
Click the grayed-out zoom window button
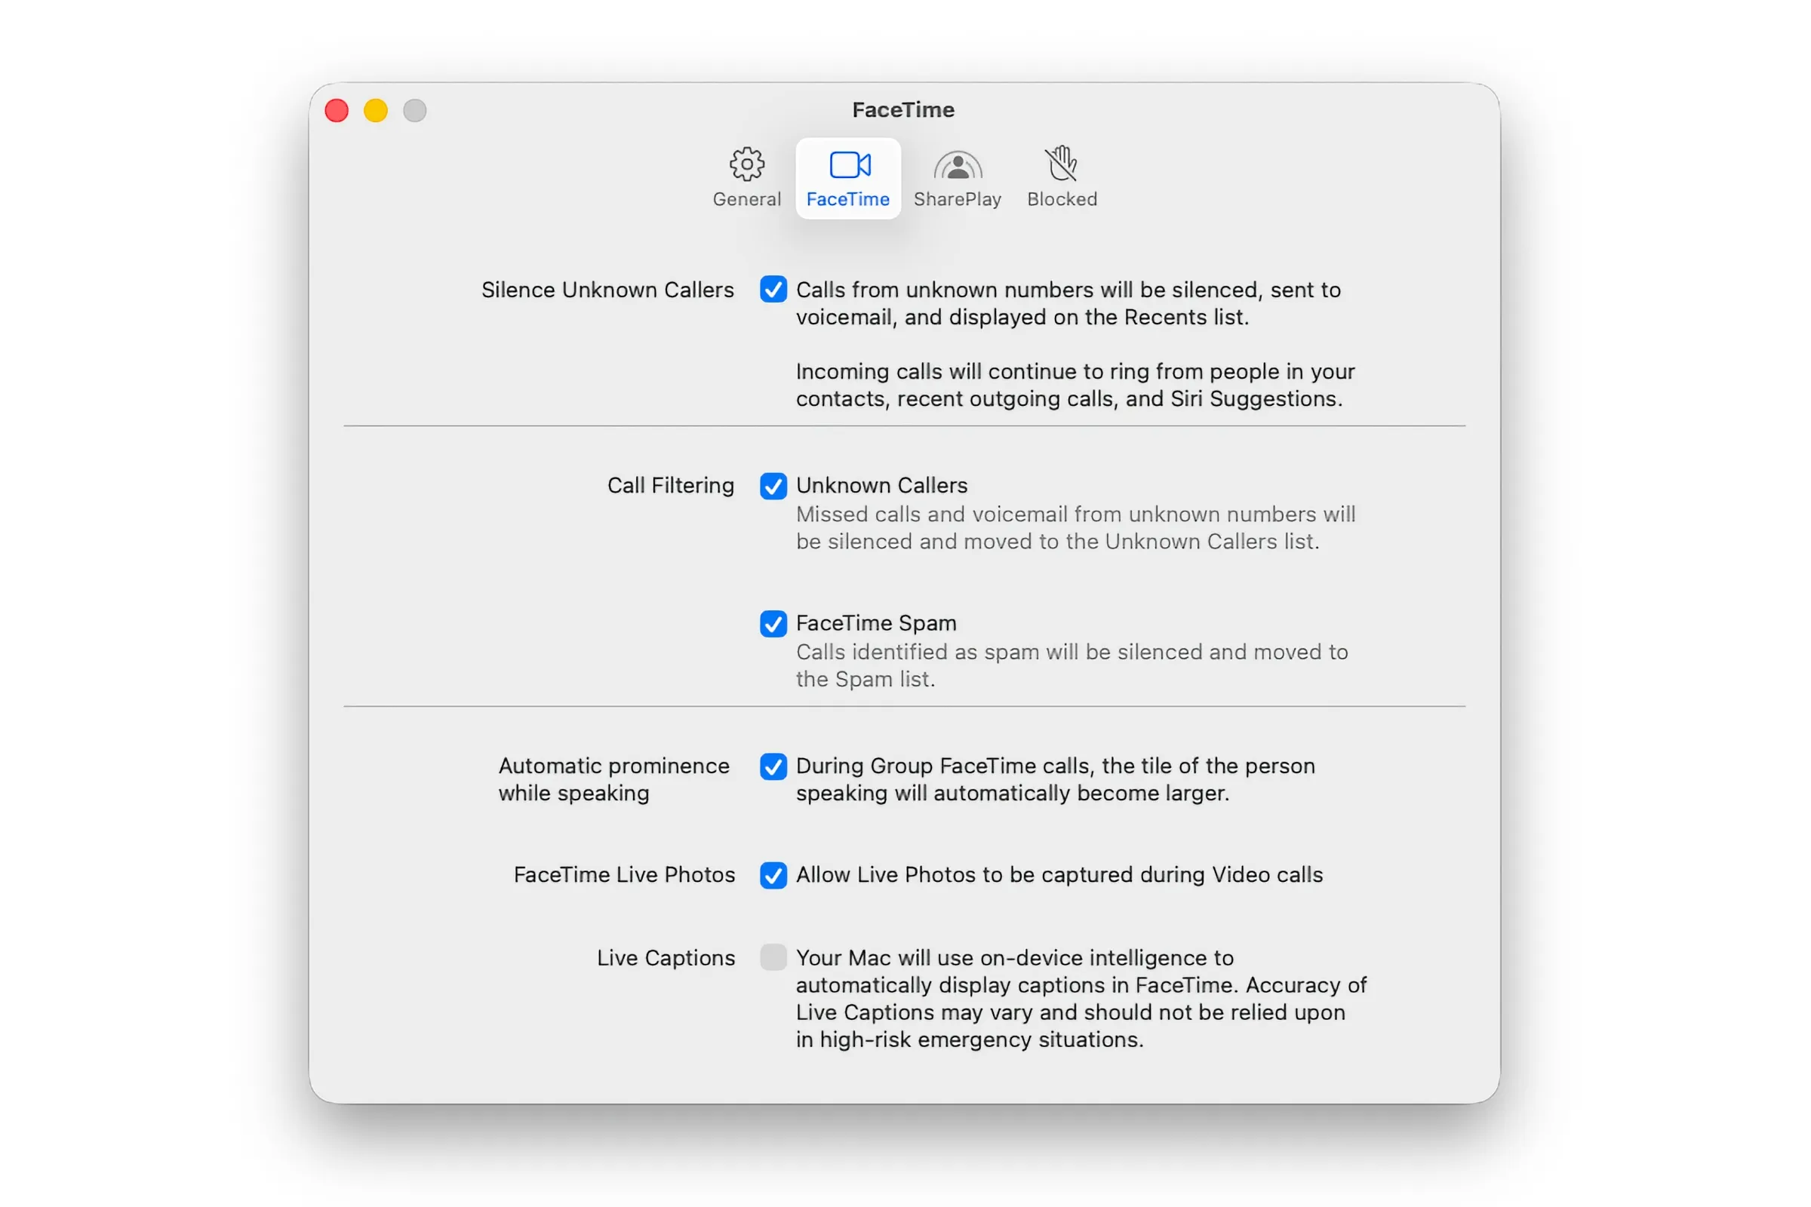tap(415, 110)
